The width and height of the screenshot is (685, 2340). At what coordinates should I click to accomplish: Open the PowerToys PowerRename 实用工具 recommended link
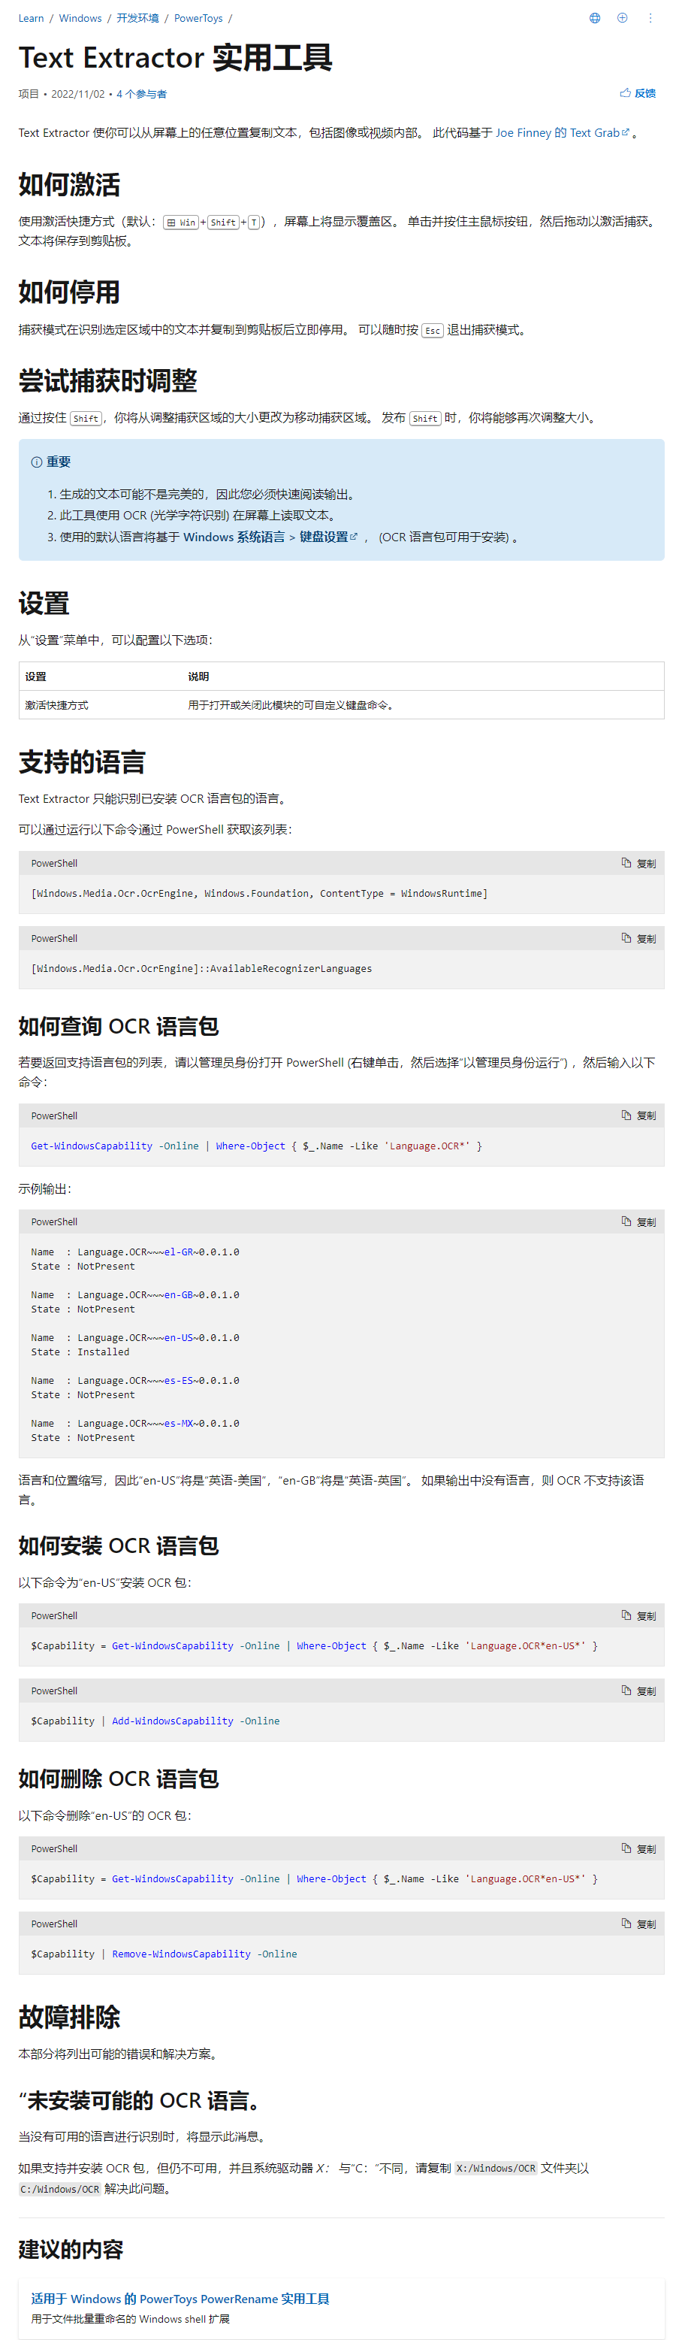[x=180, y=2298]
